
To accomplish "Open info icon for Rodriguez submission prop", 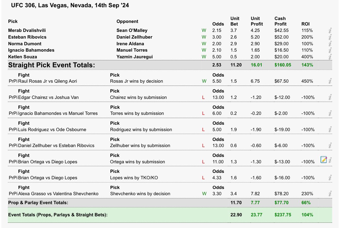I will (330, 129).
